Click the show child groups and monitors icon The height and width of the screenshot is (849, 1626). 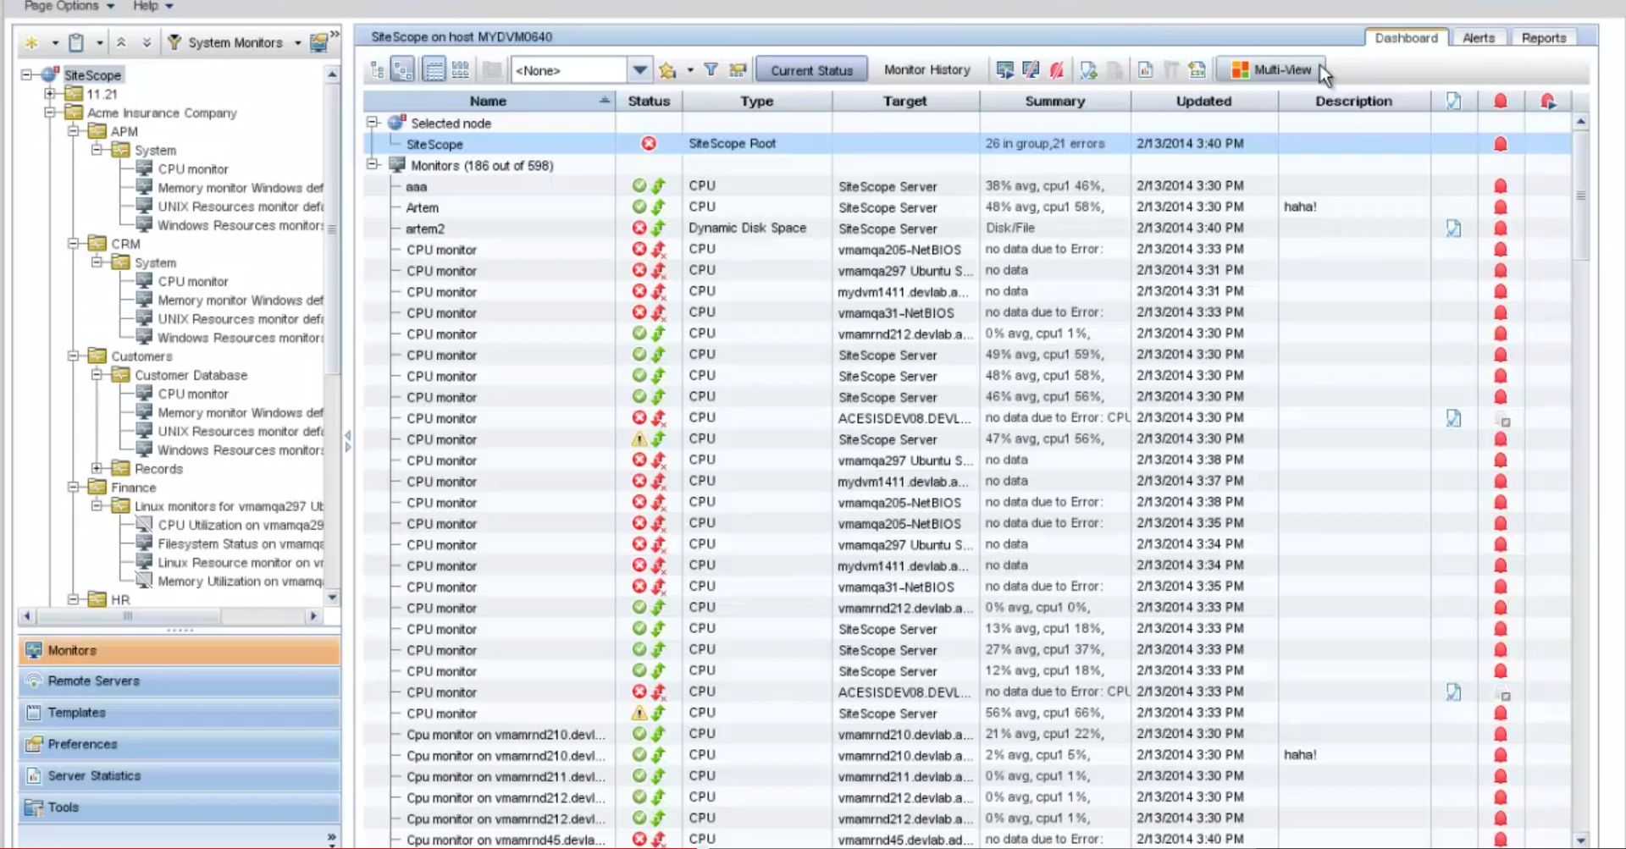pyautogui.click(x=403, y=70)
